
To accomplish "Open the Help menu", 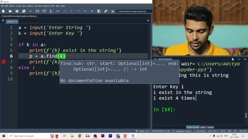I will (x=63, y=6).
